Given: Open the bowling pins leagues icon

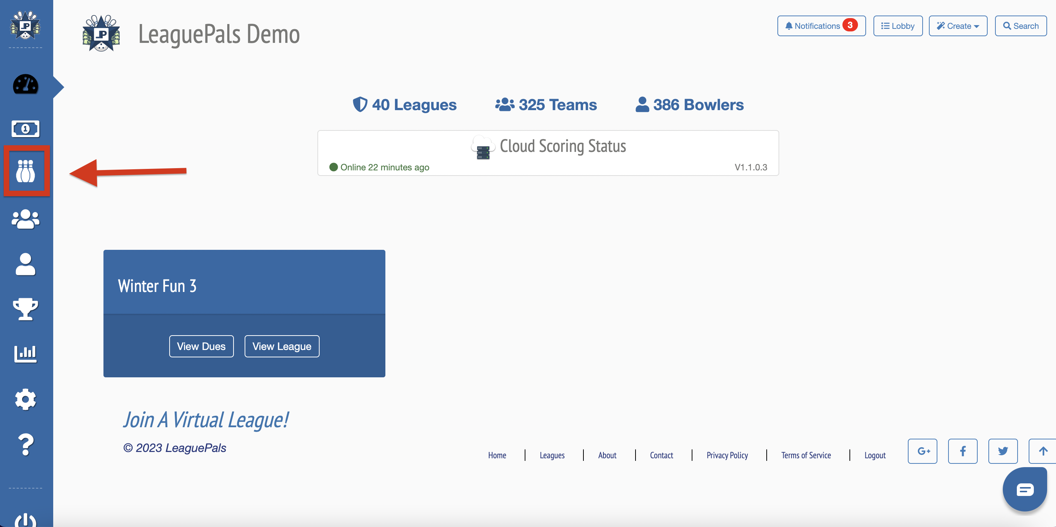Looking at the screenshot, I should [25, 171].
